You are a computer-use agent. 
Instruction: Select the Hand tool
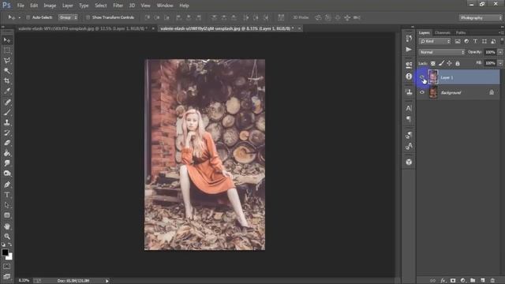coord(7,226)
